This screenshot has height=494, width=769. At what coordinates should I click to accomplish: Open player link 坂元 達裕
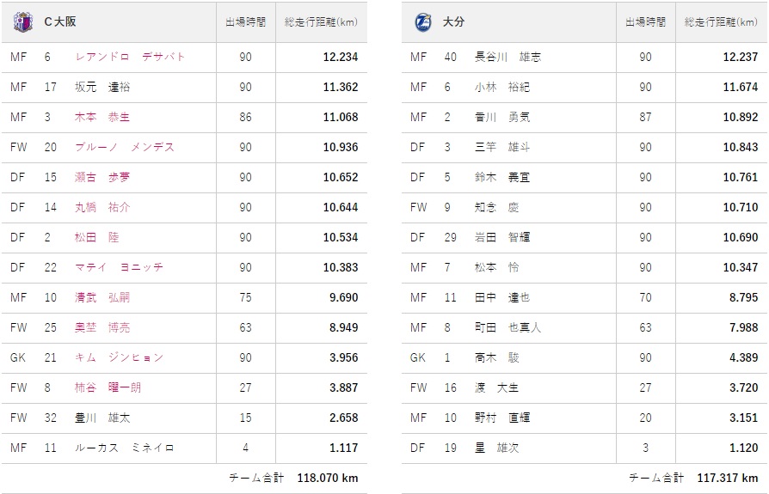[x=102, y=87]
